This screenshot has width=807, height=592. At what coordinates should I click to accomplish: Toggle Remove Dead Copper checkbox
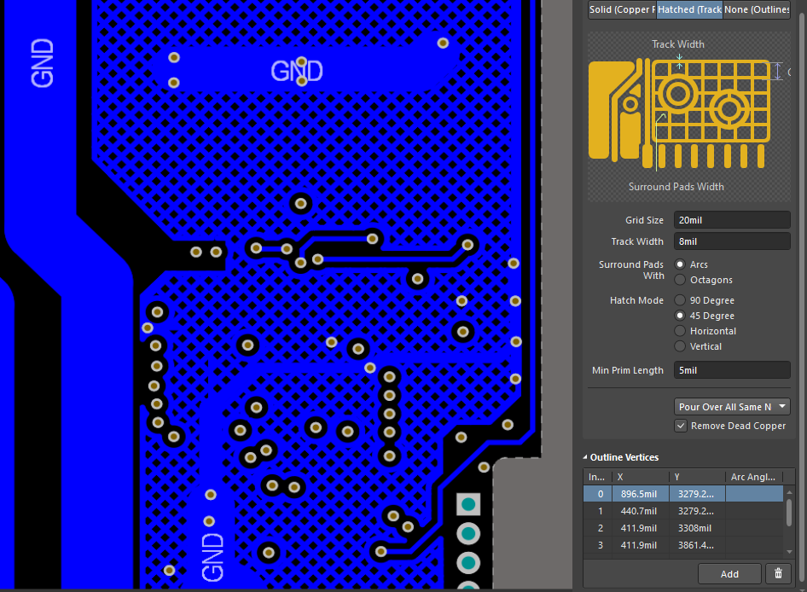pyautogui.click(x=681, y=426)
